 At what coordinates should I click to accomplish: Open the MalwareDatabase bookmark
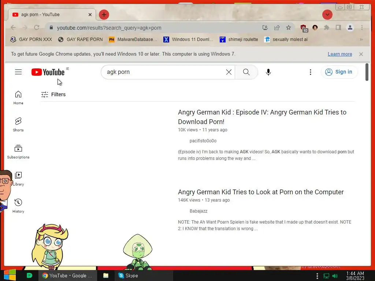coord(133,40)
